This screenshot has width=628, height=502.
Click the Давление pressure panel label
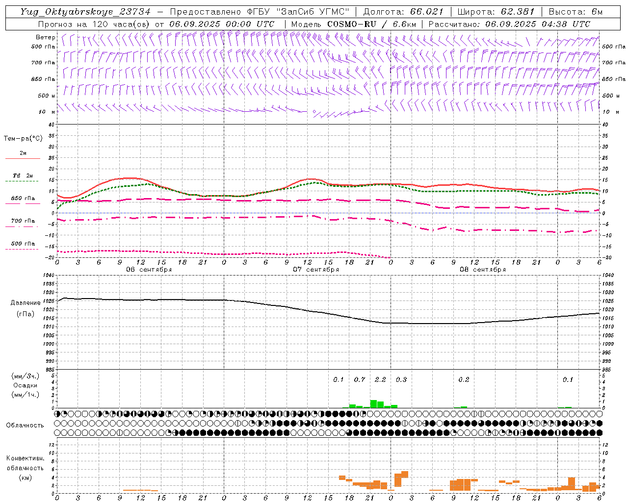(25, 303)
